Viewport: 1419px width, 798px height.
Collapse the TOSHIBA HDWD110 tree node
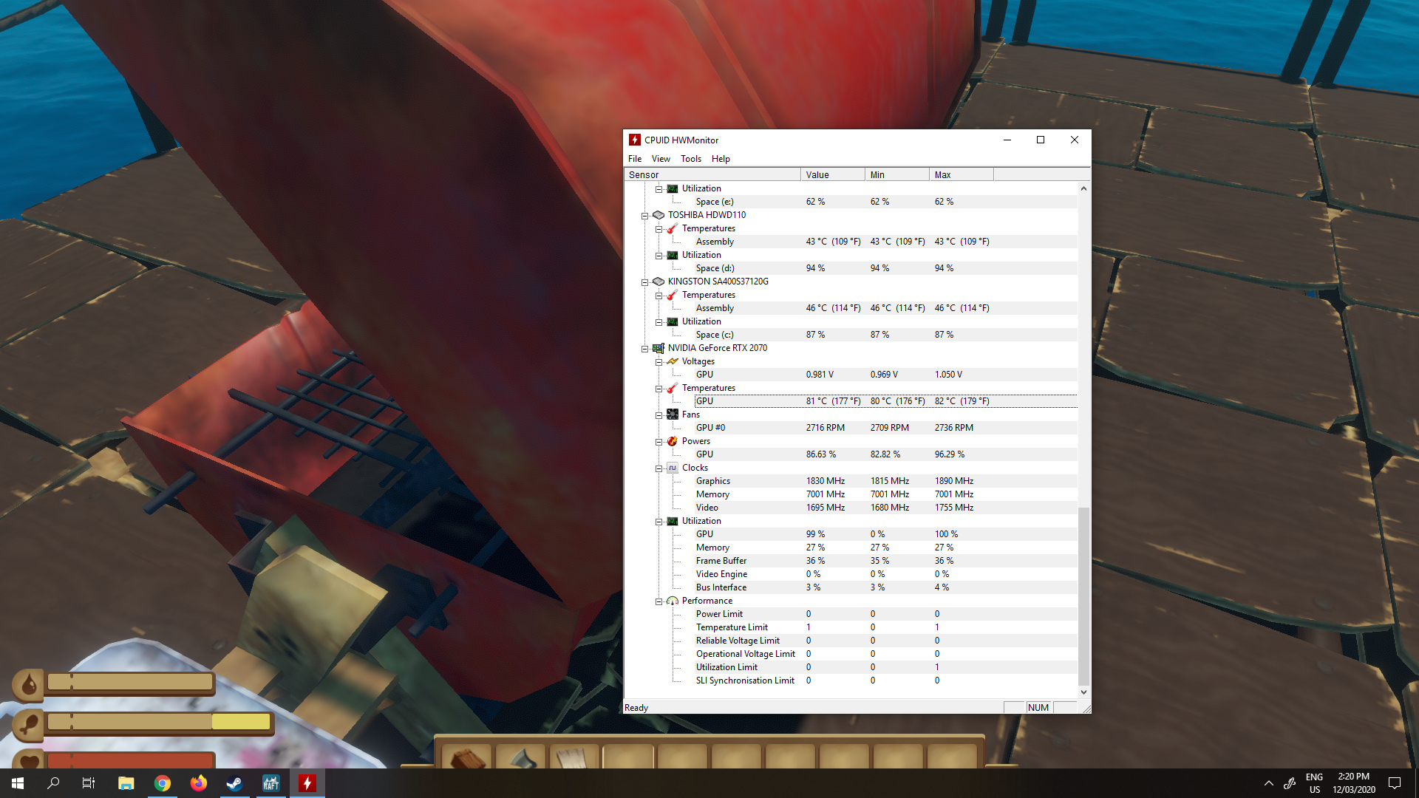coord(644,216)
